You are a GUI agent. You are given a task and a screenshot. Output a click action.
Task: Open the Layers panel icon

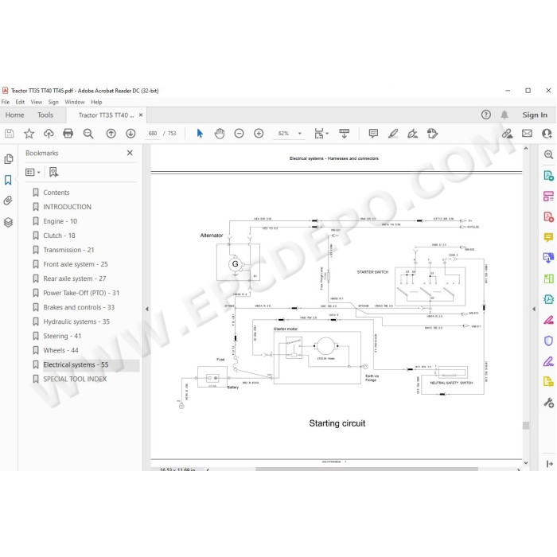click(x=8, y=222)
